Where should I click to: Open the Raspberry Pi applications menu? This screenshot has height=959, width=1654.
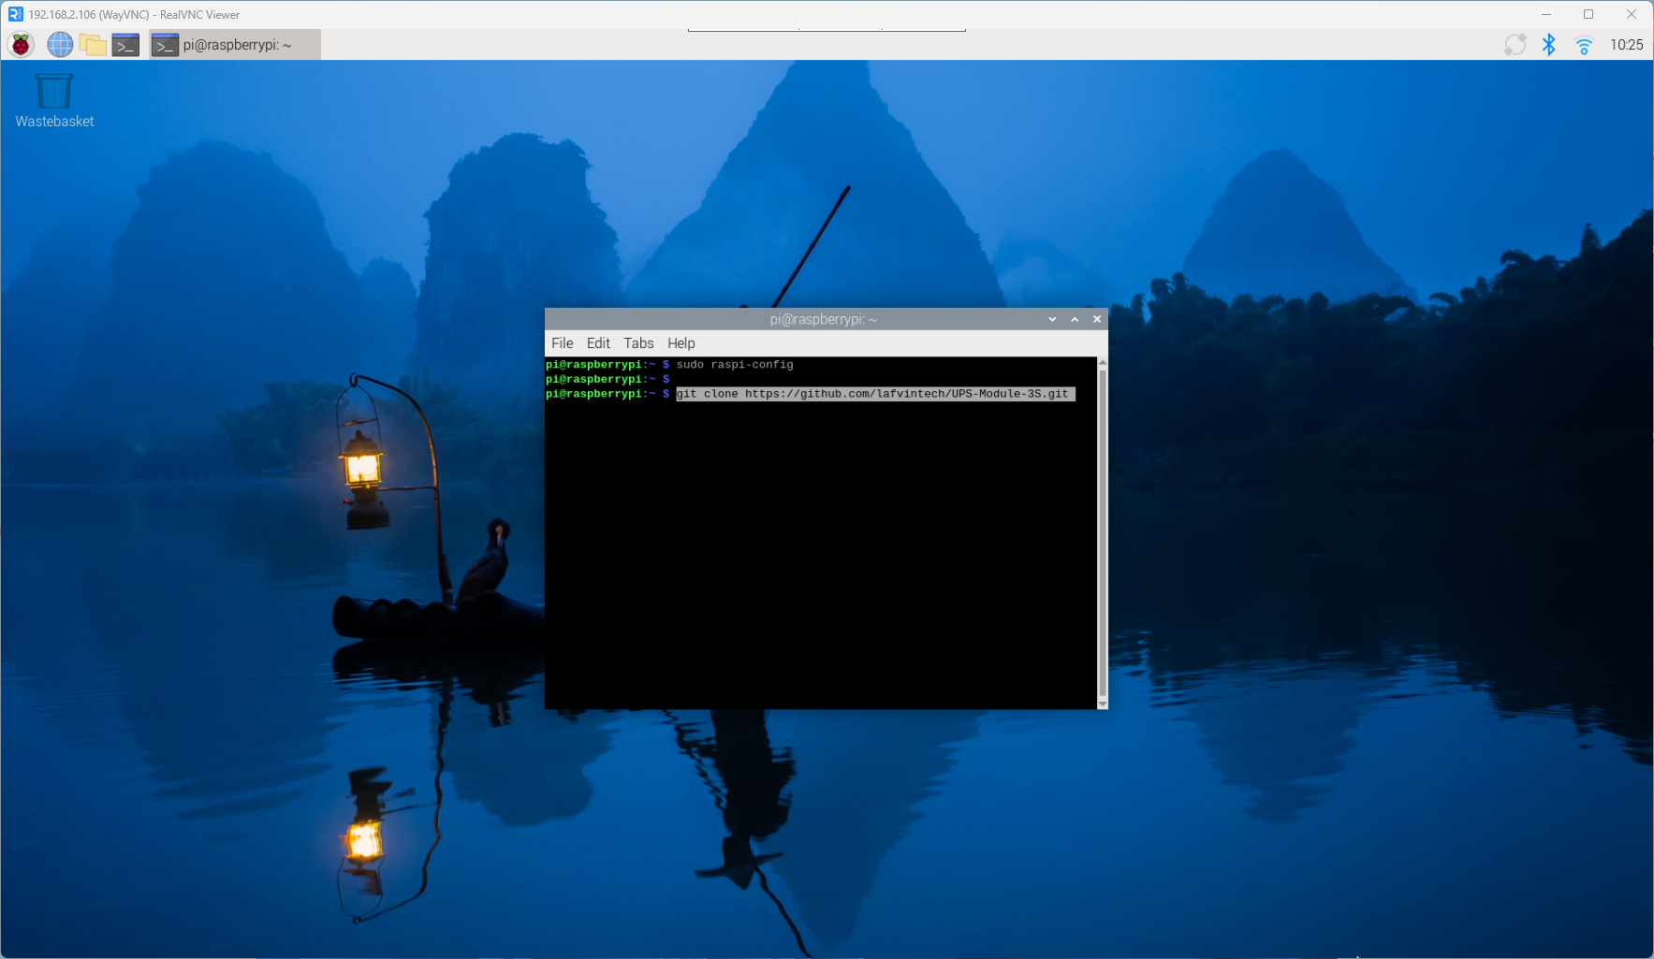(x=21, y=44)
